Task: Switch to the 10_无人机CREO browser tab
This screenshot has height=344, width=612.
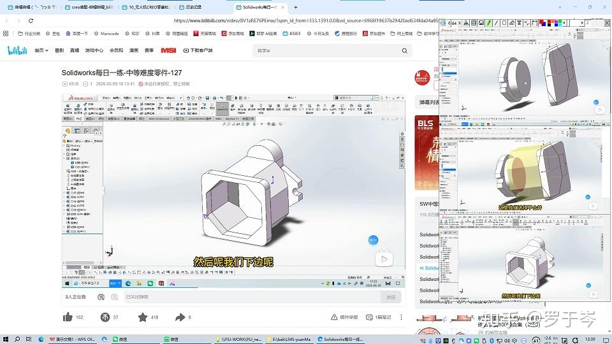Action: tap(147, 7)
